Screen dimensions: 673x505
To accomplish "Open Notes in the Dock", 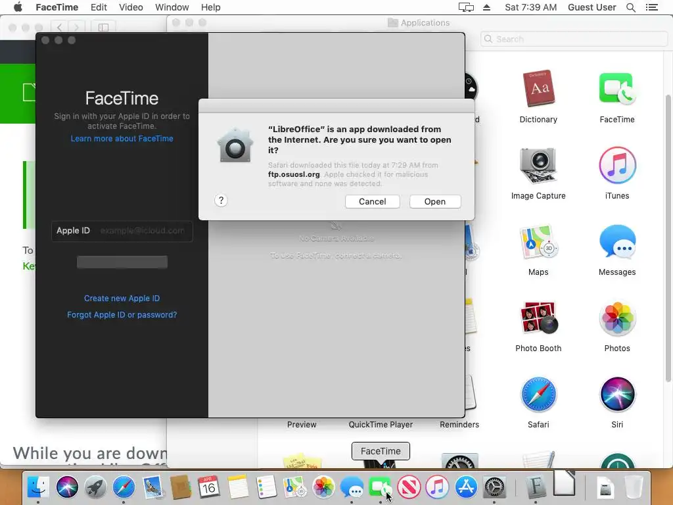I will (x=238, y=487).
